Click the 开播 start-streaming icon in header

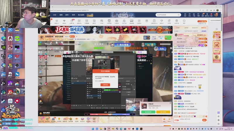tap(198, 15)
